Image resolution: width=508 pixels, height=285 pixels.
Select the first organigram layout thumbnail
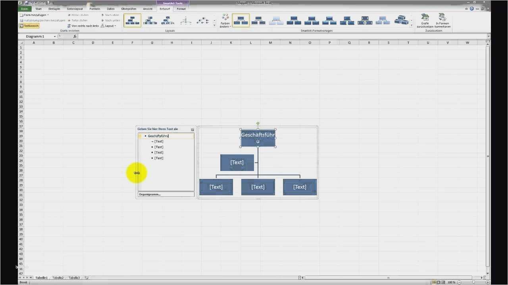click(x=132, y=21)
